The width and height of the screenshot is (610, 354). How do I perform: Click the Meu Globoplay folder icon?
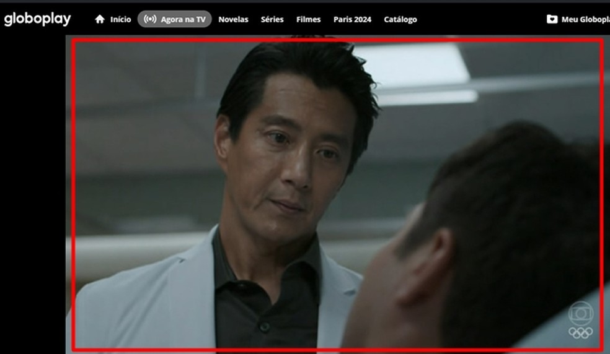[x=552, y=19]
